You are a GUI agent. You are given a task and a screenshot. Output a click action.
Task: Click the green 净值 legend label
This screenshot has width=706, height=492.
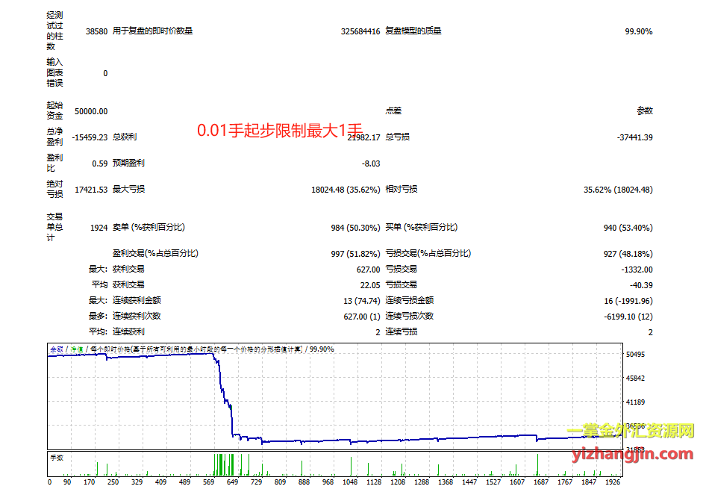pyautogui.click(x=77, y=349)
